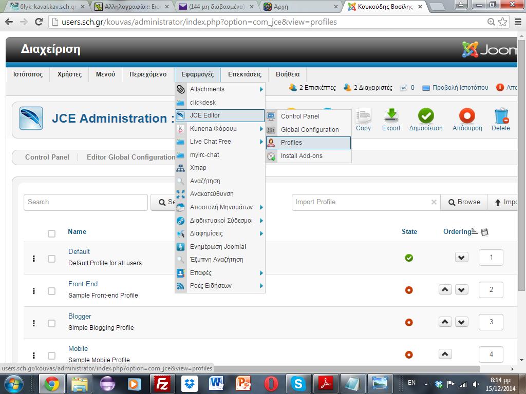Toggle the select-all checkbox in table header
Viewport: 526px width, 394px height.
click(x=51, y=233)
